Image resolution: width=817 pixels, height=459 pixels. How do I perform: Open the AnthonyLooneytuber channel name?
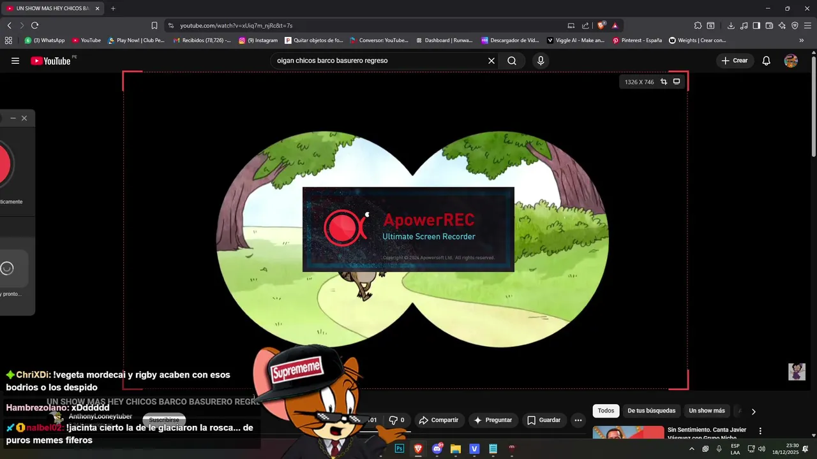[100, 416]
